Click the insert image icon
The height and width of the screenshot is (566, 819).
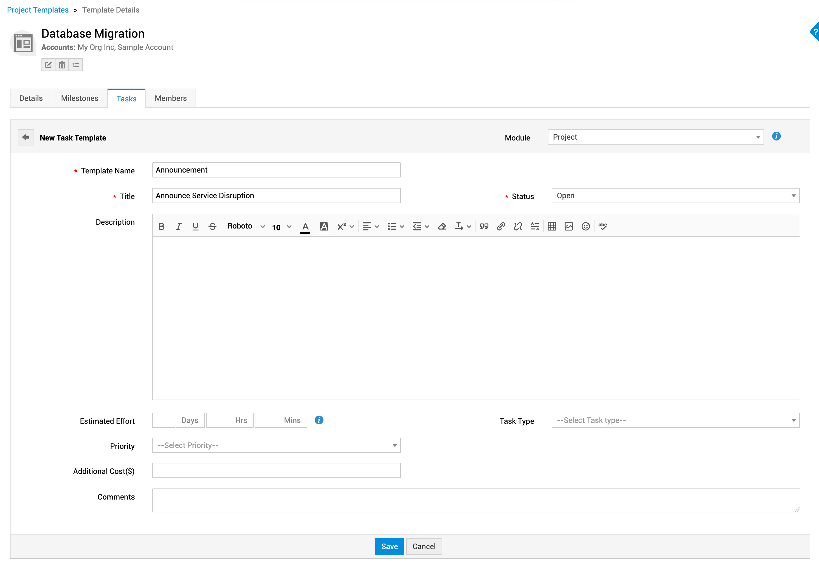[569, 226]
